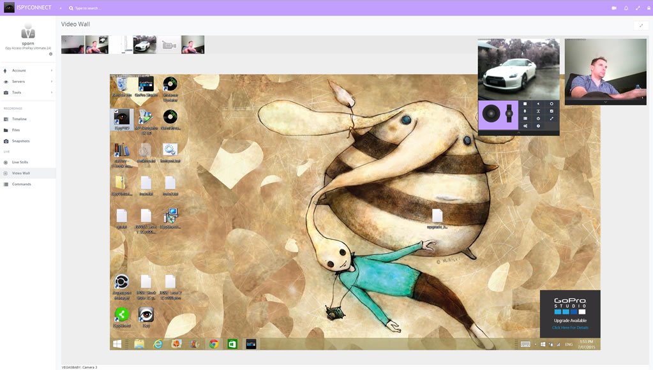Click File Explorer in the streamed taskbar
653x370 pixels.
point(139,344)
